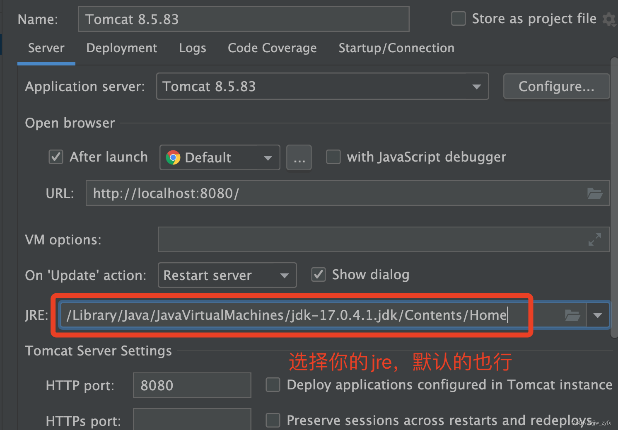Open the Default browser dropdown
The height and width of the screenshot is (430, 618).
(220, 157)
